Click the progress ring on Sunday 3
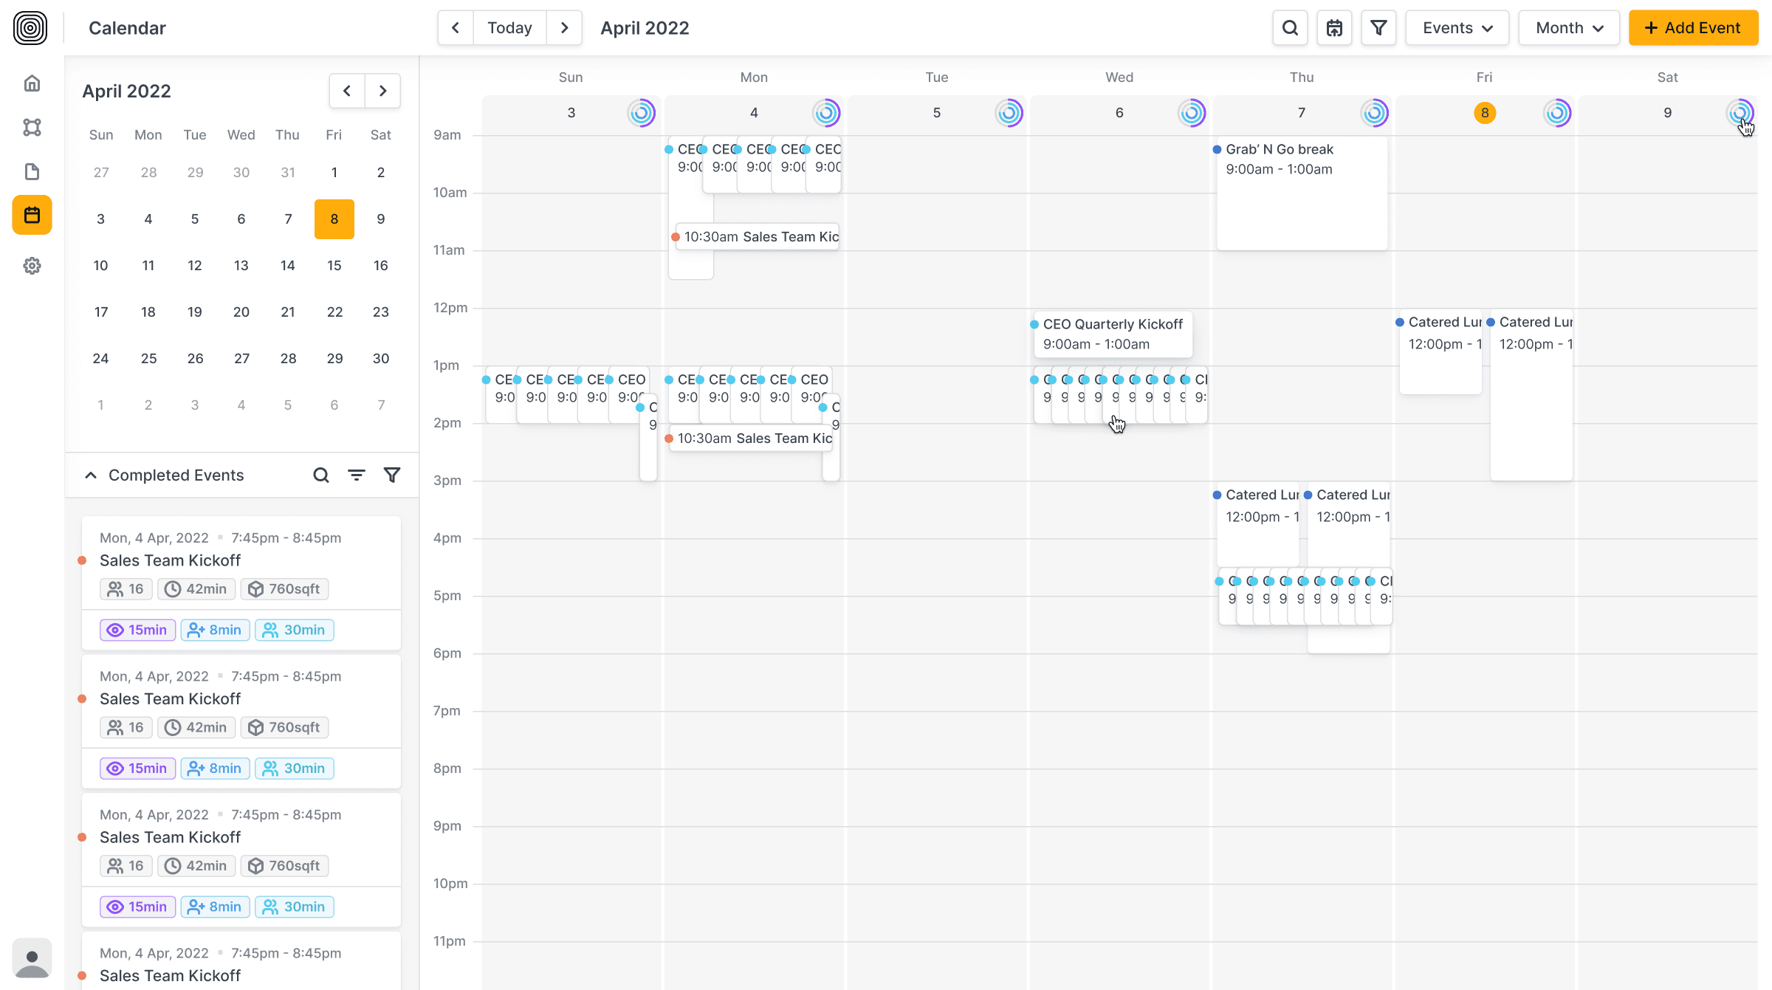 pos(642,113)
